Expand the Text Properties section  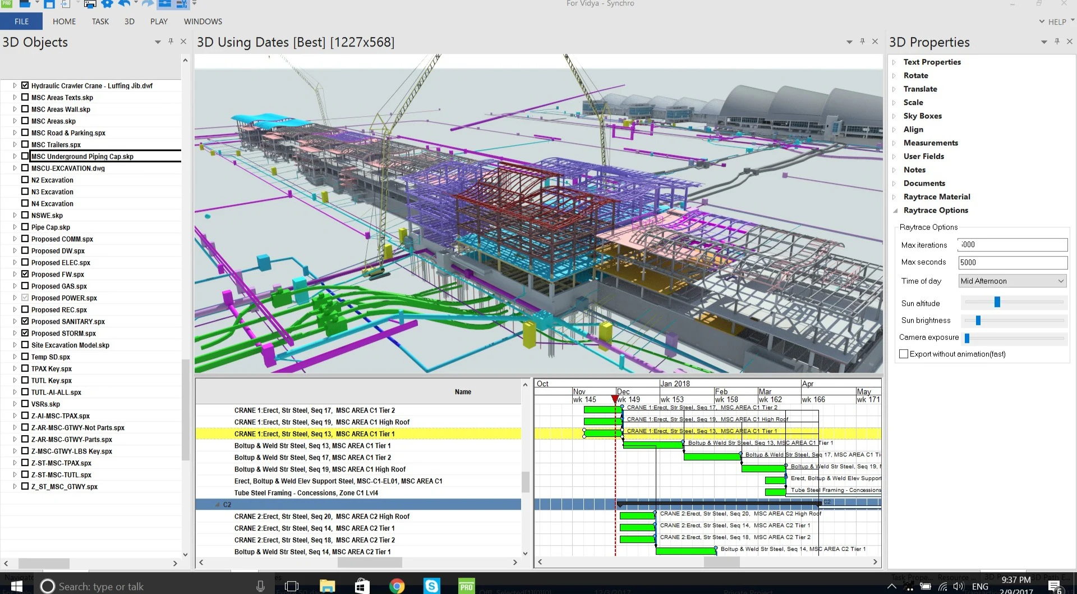click(x=895, y=62)
